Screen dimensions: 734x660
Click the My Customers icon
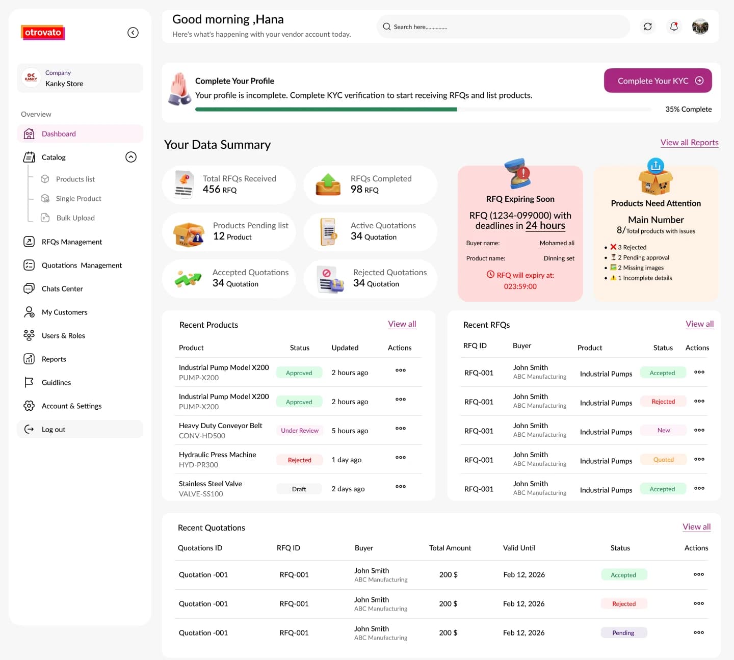29,312
